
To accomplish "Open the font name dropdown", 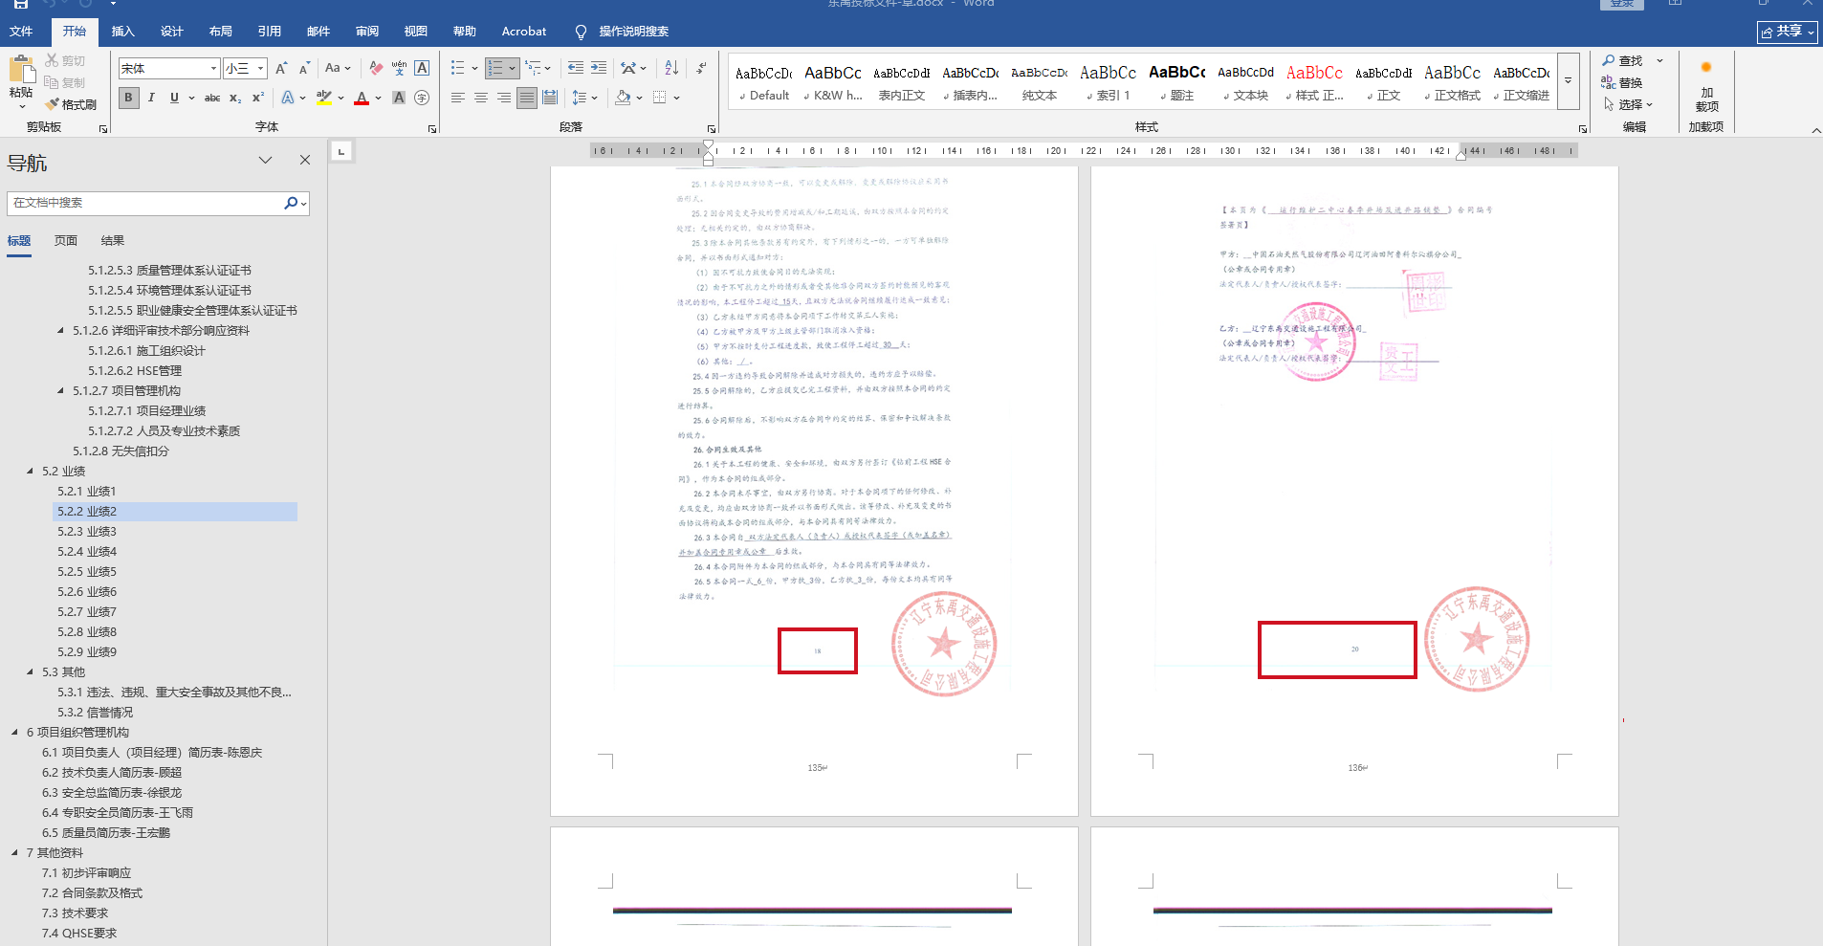I will [213, 69].
